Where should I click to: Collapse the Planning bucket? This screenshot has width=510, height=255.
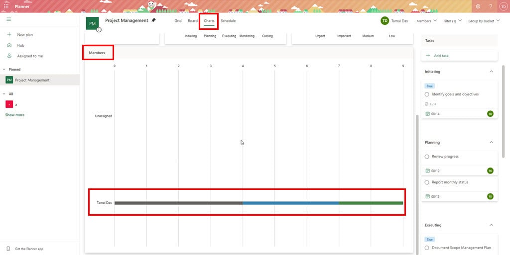(x=491, y=142)
